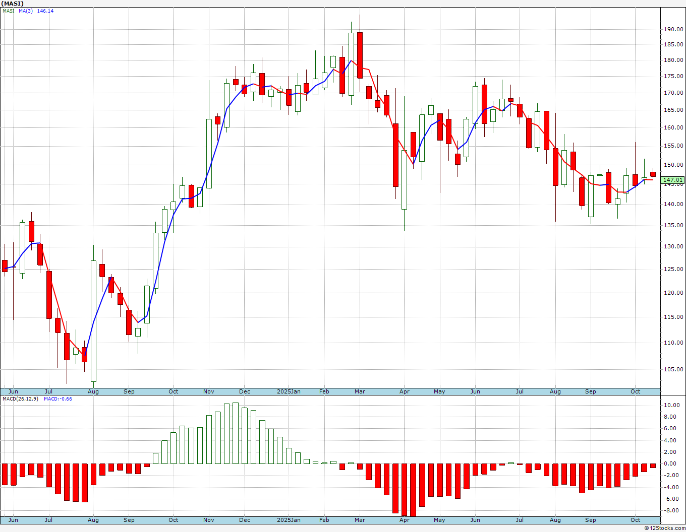Select the 165.00 price axis label
686x532 pixels.
tap(673, 110)
